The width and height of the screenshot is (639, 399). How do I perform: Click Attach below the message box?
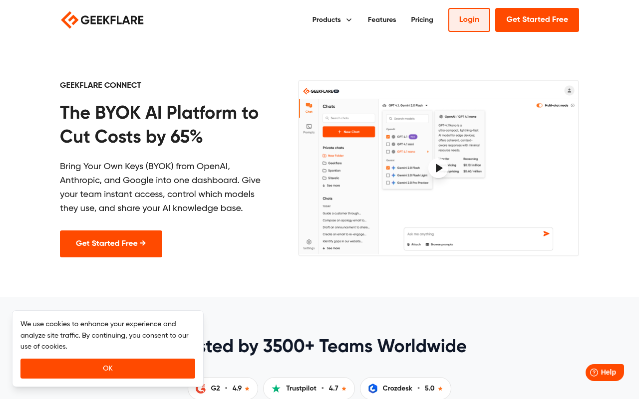pyautogui.click(x=414, y=244)
